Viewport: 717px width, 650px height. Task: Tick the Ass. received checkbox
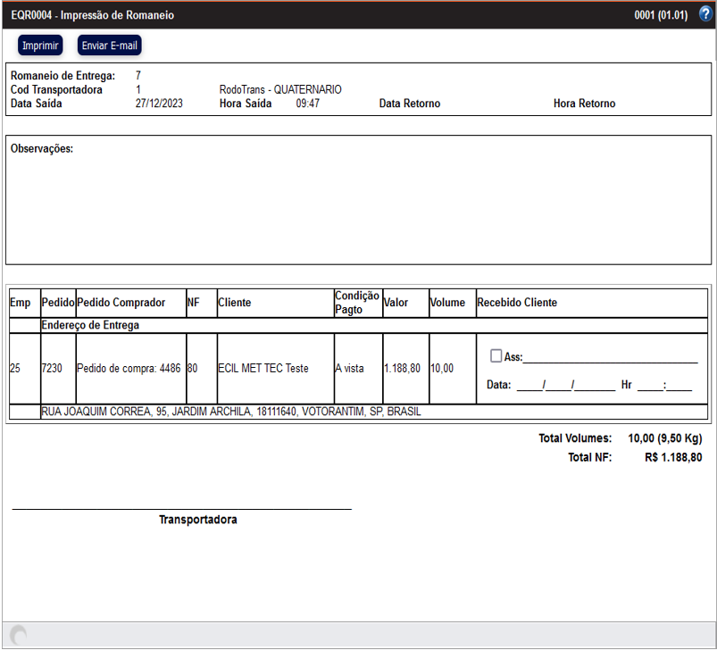[496, 355]
